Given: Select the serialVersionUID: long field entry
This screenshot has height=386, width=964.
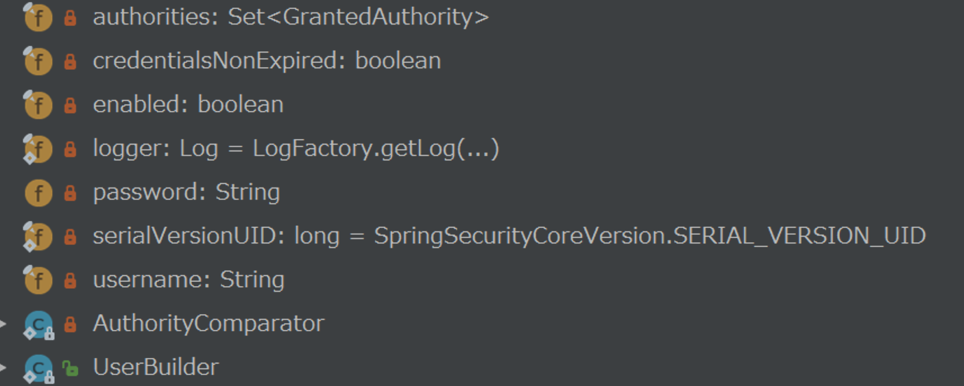Looking at the screenshot, I should pyautogui.click(x=509, y=236).
